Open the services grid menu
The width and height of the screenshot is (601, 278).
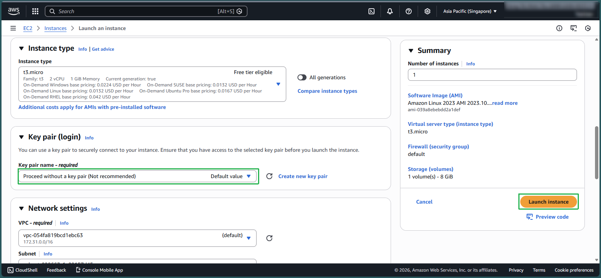coord(35,11)
